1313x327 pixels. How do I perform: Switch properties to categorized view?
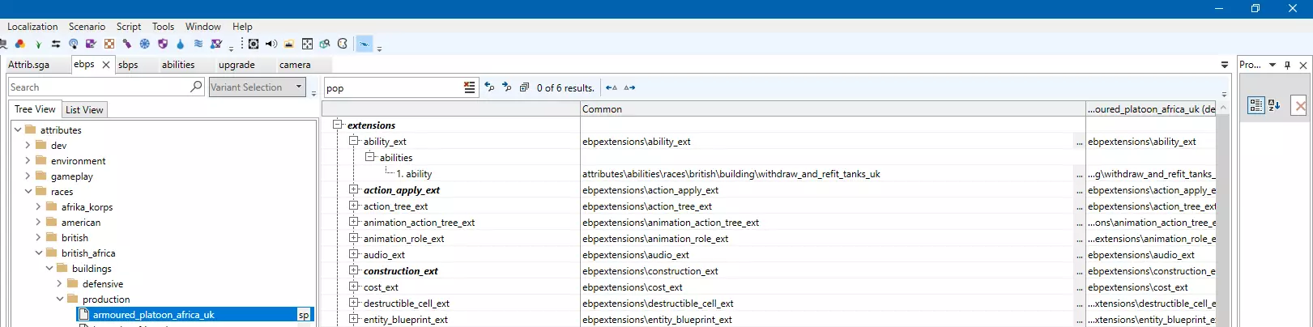click(1255, 105)
